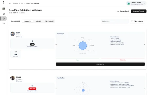Click the test code and peserta subtitle

tap(17, 13)
